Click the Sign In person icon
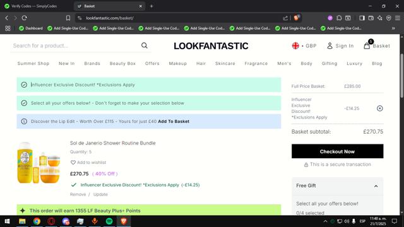Viewport: 404px width, 227px height. coord(330,46)
